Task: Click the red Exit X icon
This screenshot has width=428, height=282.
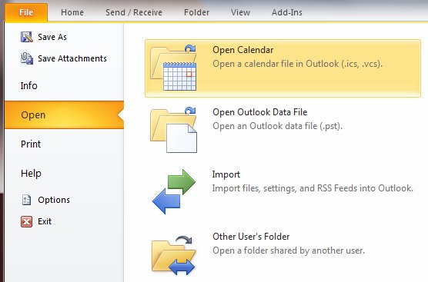Action: (26, 221)
